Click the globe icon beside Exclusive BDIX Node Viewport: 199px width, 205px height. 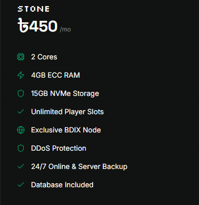tap(21, 130)
